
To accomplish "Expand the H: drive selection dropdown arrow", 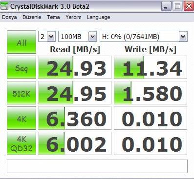I will tap(183, 37).
